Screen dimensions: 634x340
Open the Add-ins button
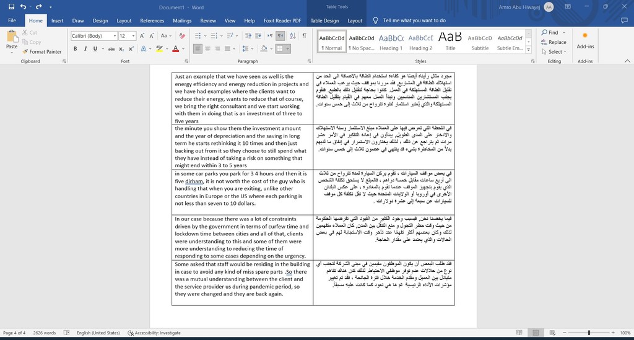pyautogui.click(x=585, y=41)
